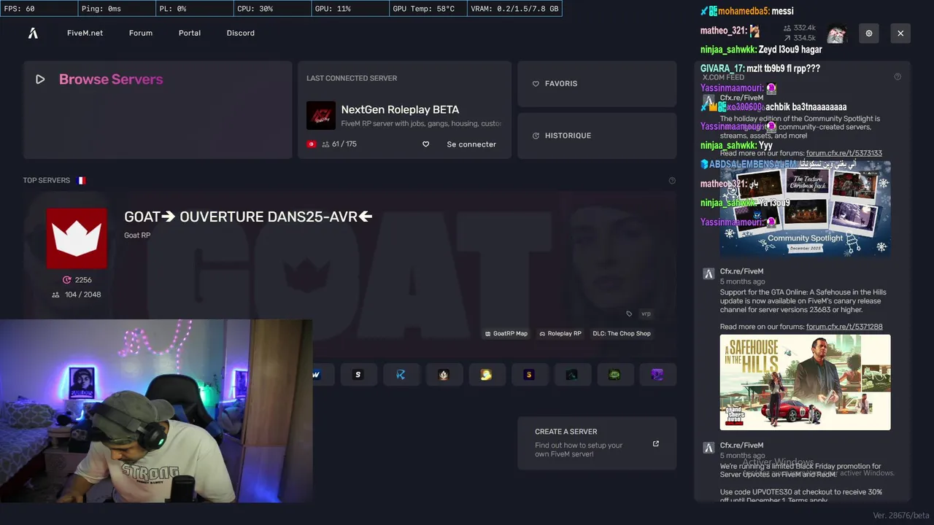The image size is (934, 525).
Task: Click the French flag beside Top Servers
Action: [x=81, y=180]
